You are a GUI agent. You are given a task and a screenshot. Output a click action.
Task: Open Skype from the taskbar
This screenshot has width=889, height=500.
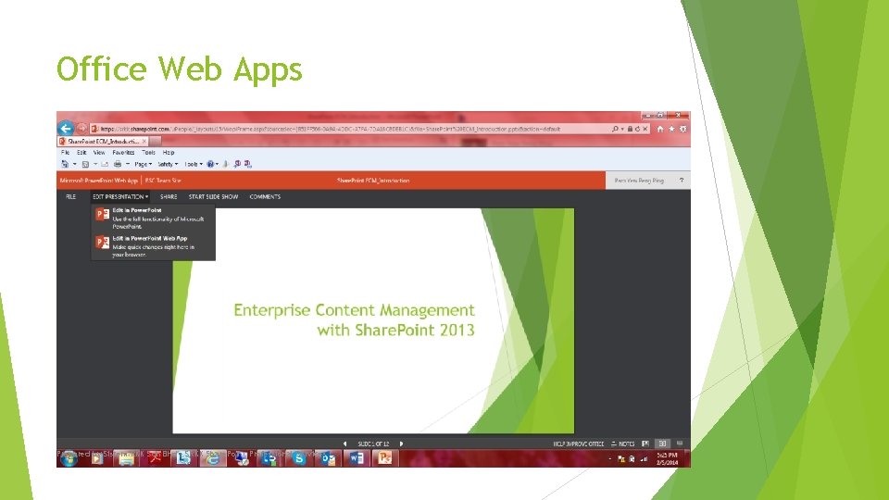[x=299, y=458]
